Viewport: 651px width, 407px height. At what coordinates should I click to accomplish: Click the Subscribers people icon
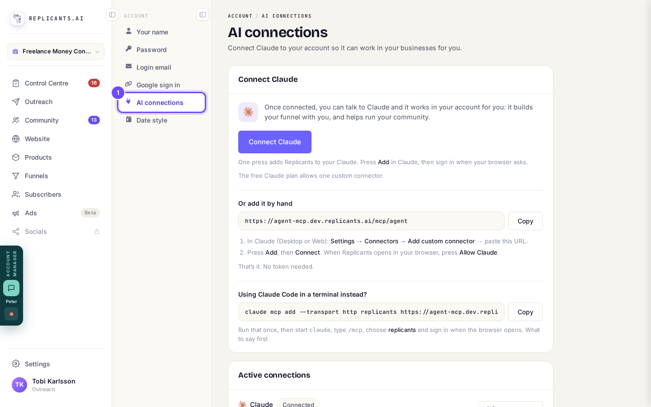pyautogui.click(x=16, y=194)
